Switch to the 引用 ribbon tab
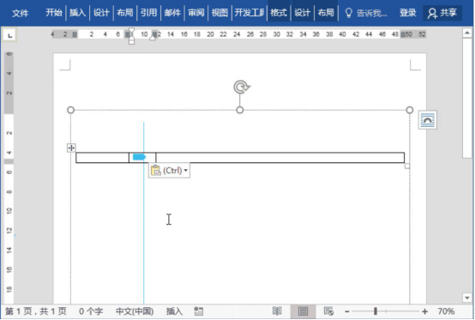The image size is (475, 320). [x=148, y=13]
